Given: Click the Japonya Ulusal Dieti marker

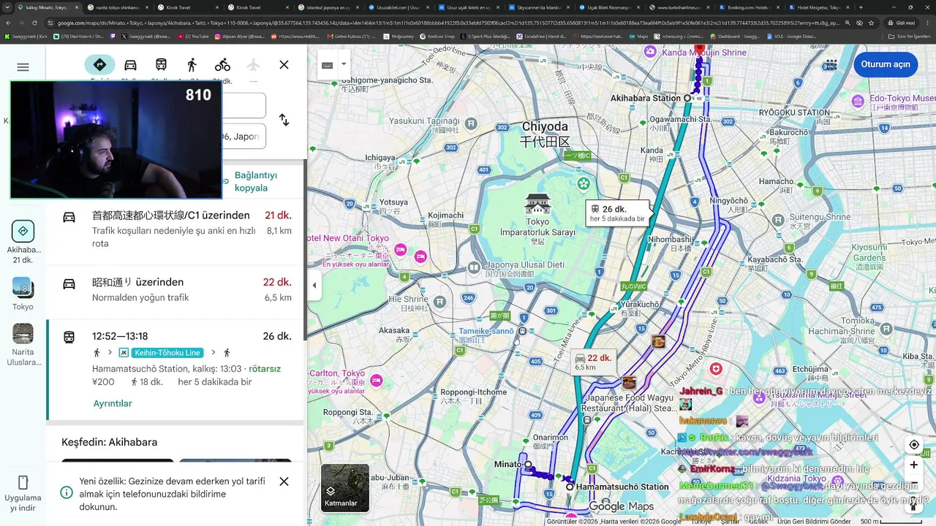Looking at the screenshot, I should (474, 268).
